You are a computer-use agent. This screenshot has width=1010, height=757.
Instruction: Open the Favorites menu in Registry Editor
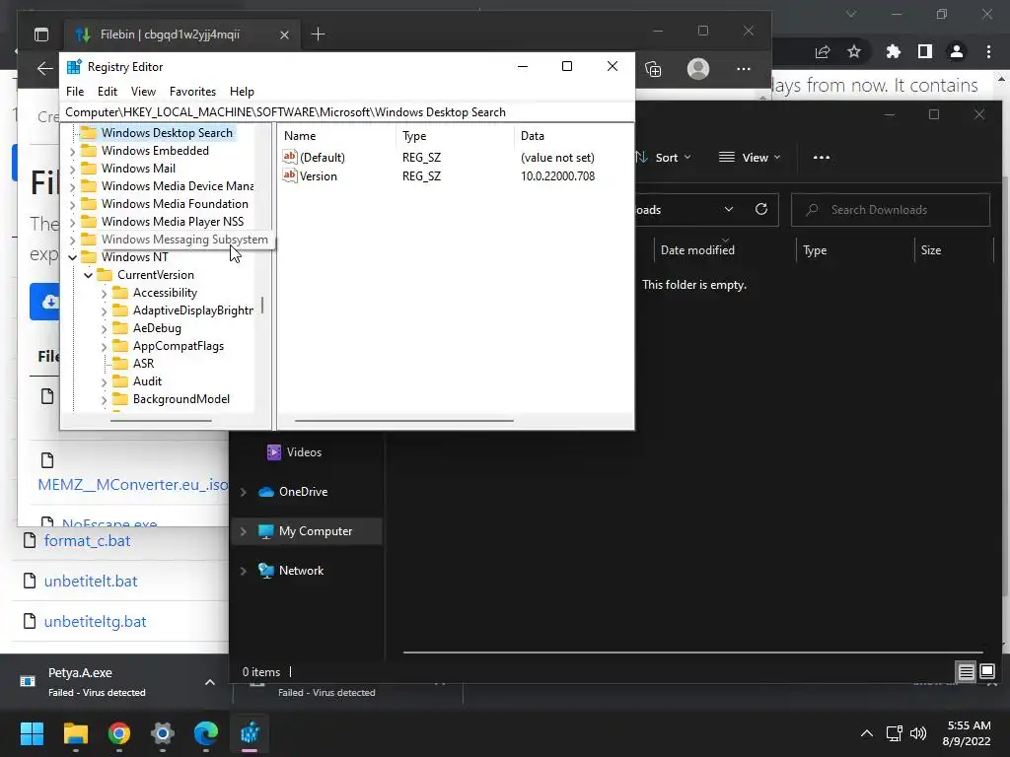192,92
